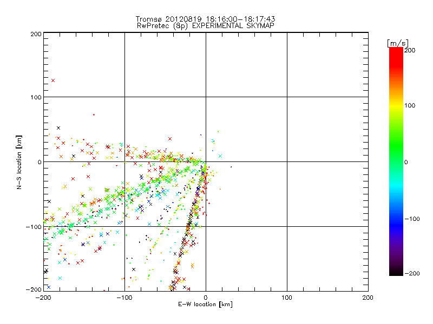Click the '100' label on the colorbar
The height and width of the screenshot is (324, 433).
[x=410, y=105]
